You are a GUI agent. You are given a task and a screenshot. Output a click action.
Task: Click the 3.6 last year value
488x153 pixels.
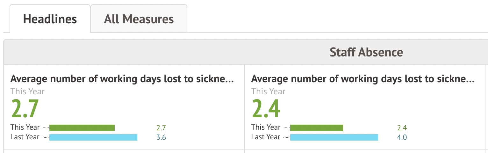[x=161, y=138]
